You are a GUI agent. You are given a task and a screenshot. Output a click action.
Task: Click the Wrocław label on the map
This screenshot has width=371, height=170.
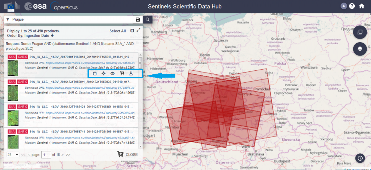click(x=264, y=89)
